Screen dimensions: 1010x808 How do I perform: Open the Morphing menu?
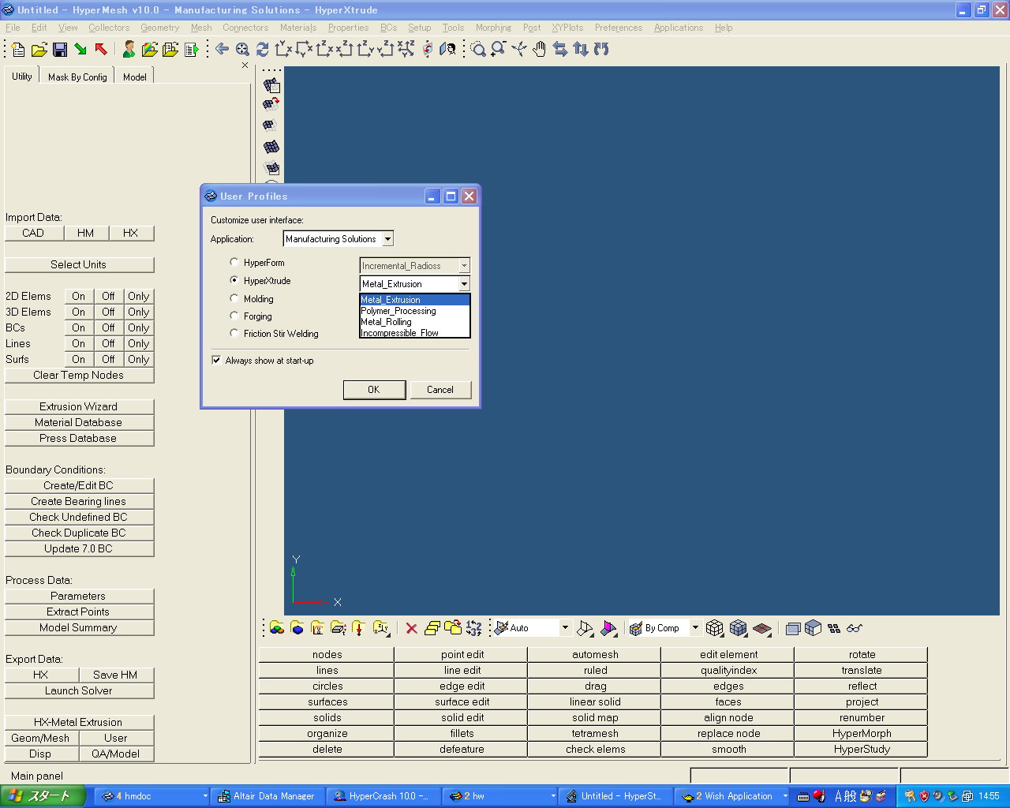tap(493, 28)
